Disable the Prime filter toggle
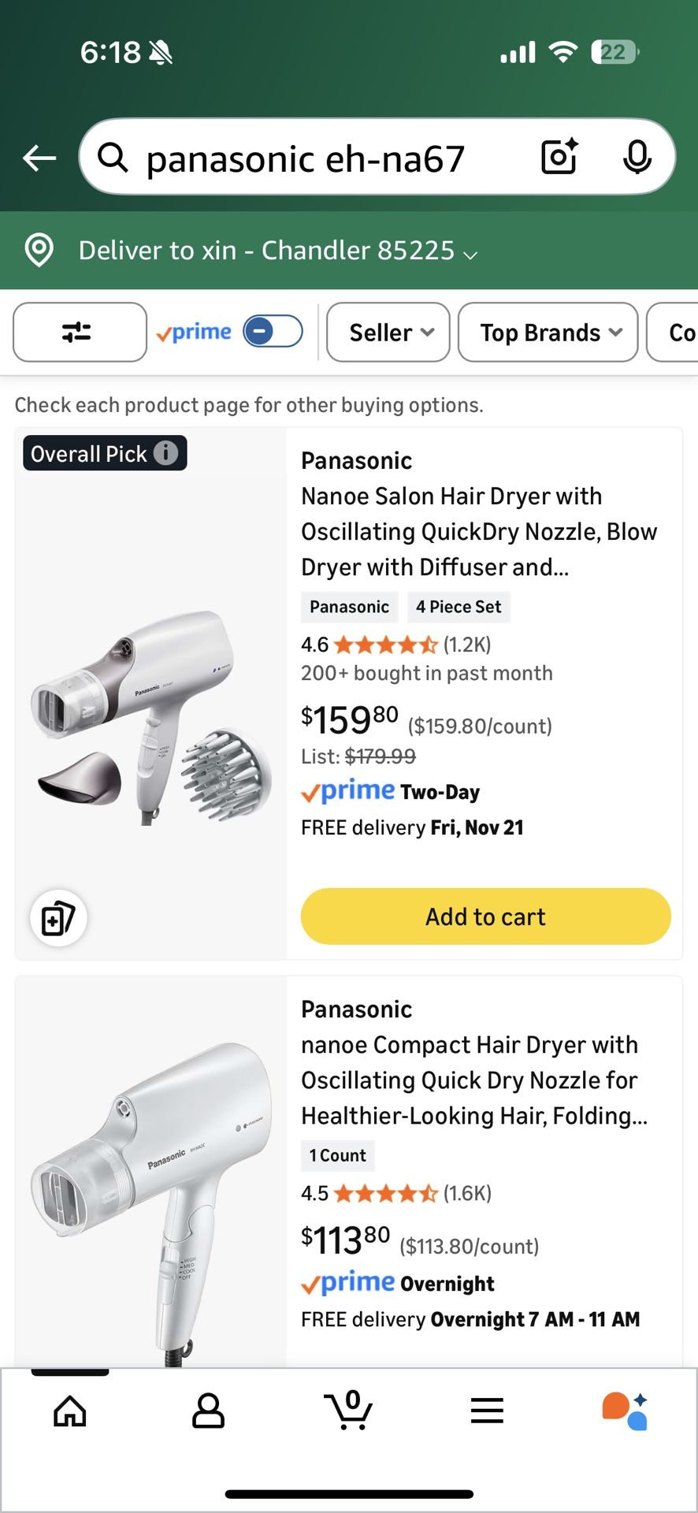Screen dimensions: 698x1513 click(272, 331)
